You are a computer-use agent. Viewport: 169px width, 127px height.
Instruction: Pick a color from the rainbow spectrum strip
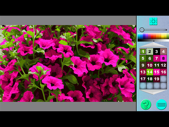[153, 36]
